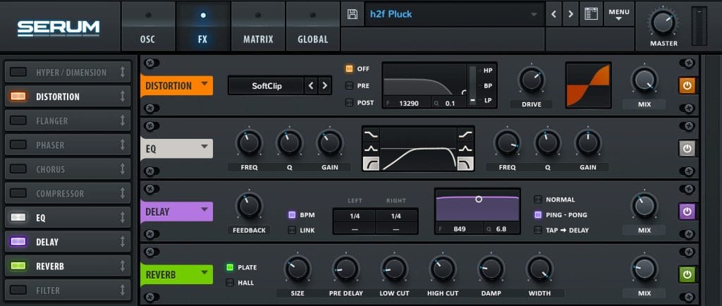The width and height of the screenshot is (722, 306).
Task: Enable the Ping-Pong delay mode
Action: (x=538, y=214)
